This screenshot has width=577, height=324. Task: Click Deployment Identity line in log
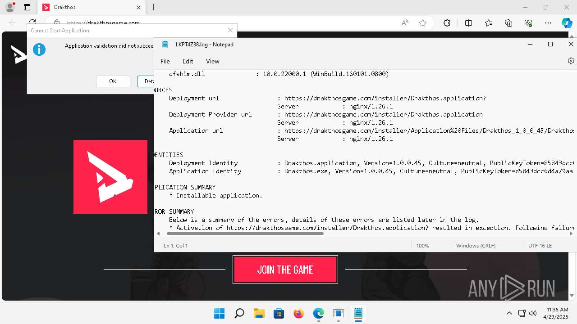click(x=371, y=163)
